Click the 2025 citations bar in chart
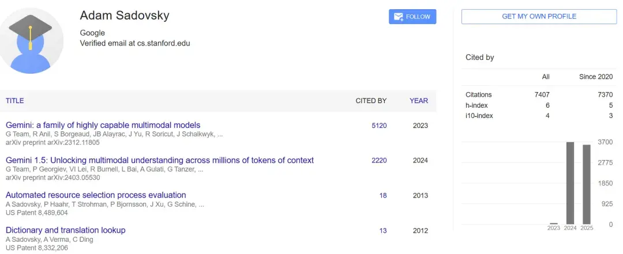The height and width of the screenshot is (254, 623). point(587,184)
